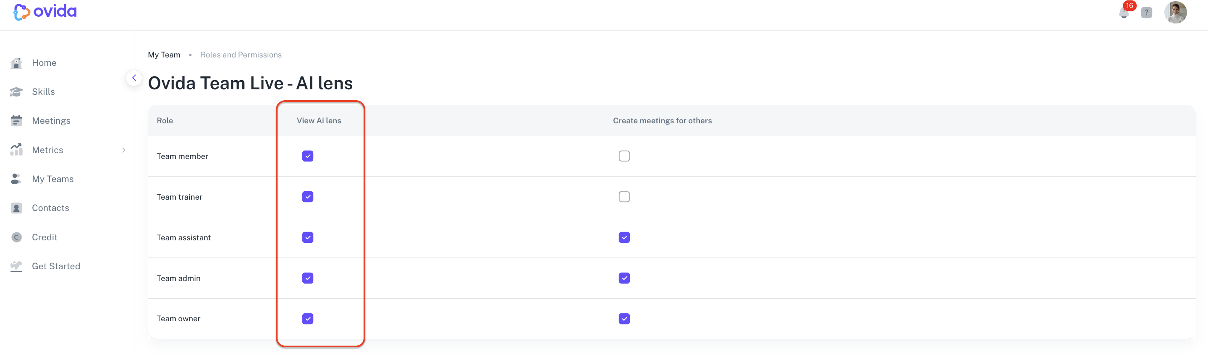Open the user profile avatar

(1176, 12)
